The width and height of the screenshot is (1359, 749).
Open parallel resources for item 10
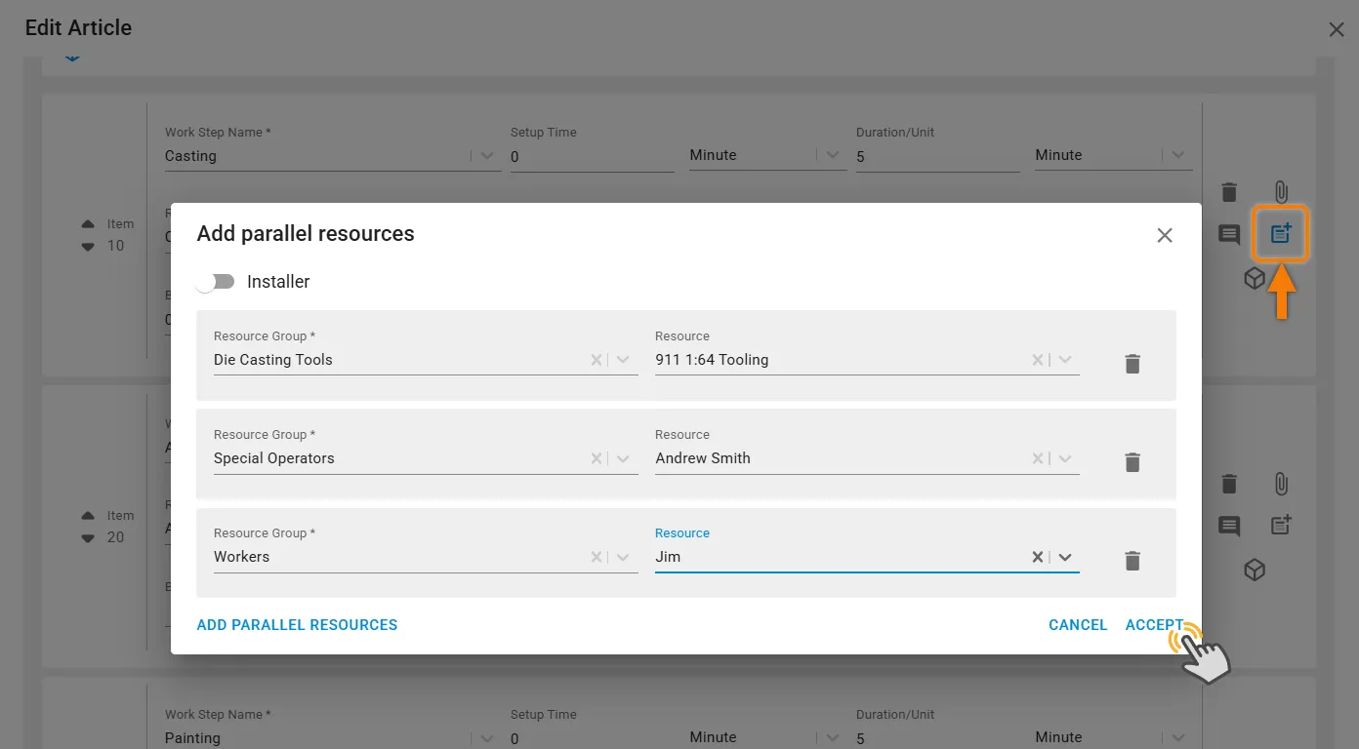[x=1281, y=233]
